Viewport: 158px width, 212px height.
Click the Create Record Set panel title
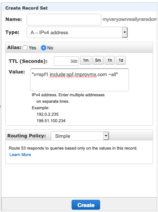27,8
